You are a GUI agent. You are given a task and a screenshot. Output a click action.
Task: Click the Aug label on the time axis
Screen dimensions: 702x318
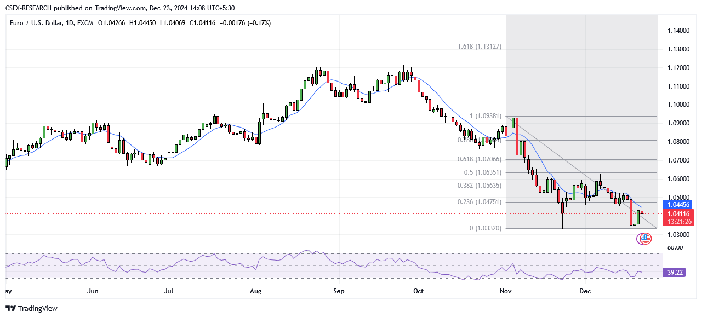pos(256,291)
